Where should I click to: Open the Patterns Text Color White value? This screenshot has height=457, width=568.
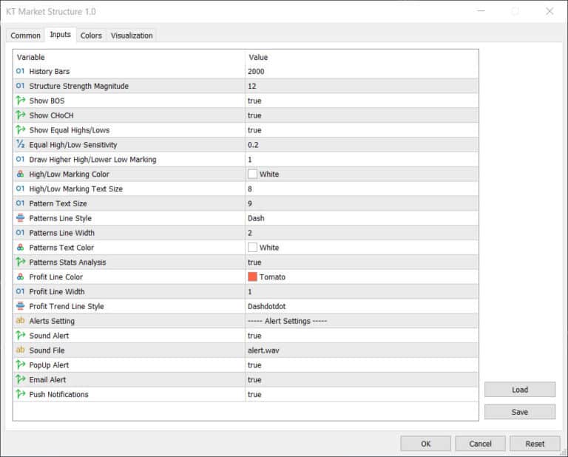click(x=362, y=247)
